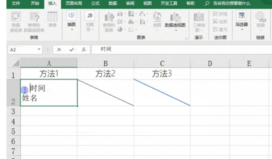Click Recommended PivotTables (推荐的数据透视表) icon
The width and height of the screenshot is (272, 159).
34,16
